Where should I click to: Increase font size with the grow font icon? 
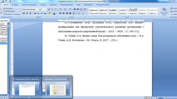[49, 9]
